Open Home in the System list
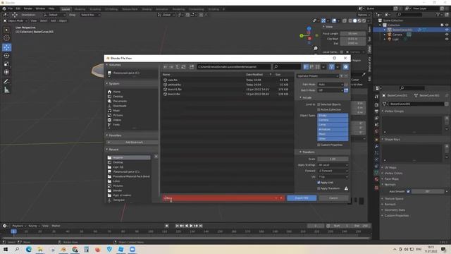451x254 pixels. click(x=116, y=92)
